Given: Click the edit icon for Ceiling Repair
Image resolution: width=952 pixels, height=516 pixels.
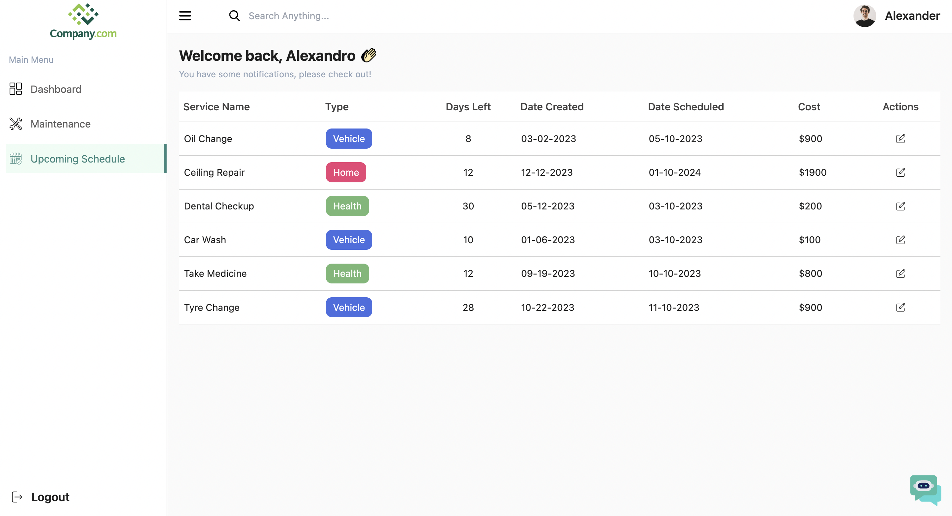Looking at the screenshot, I should click(x=901, y=172).
